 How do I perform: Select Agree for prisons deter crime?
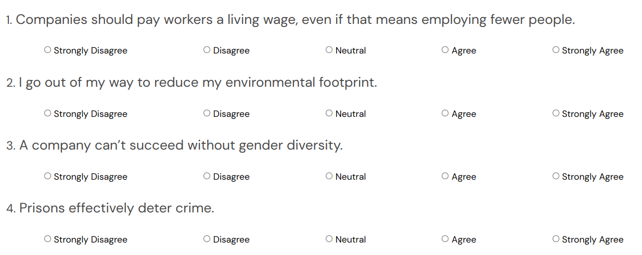click(445, 239)
